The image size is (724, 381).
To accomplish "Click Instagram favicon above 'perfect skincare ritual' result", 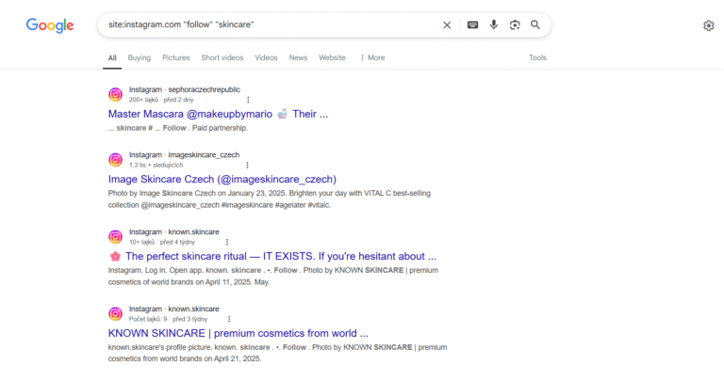I will point(115,237).
